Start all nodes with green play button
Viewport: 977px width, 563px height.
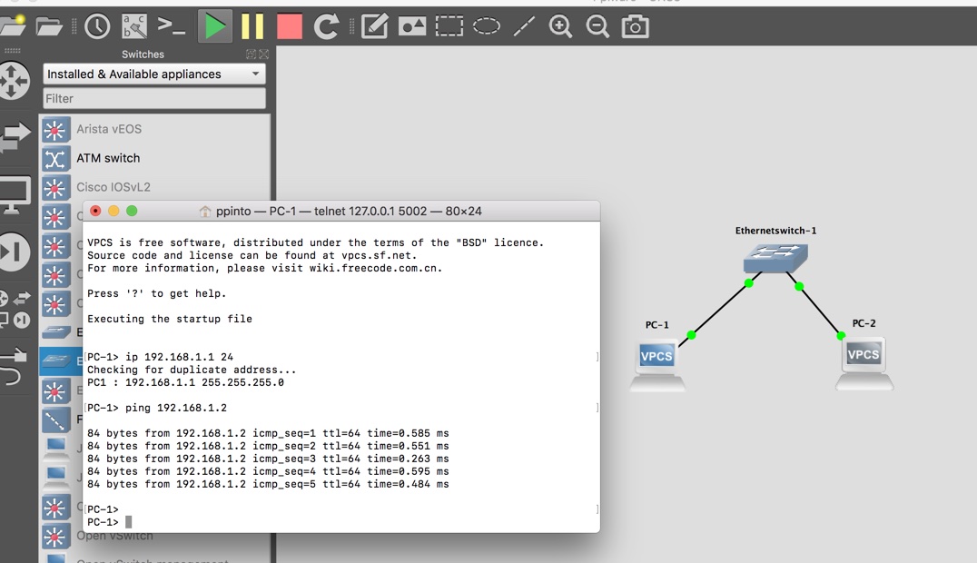coord(214,26)
